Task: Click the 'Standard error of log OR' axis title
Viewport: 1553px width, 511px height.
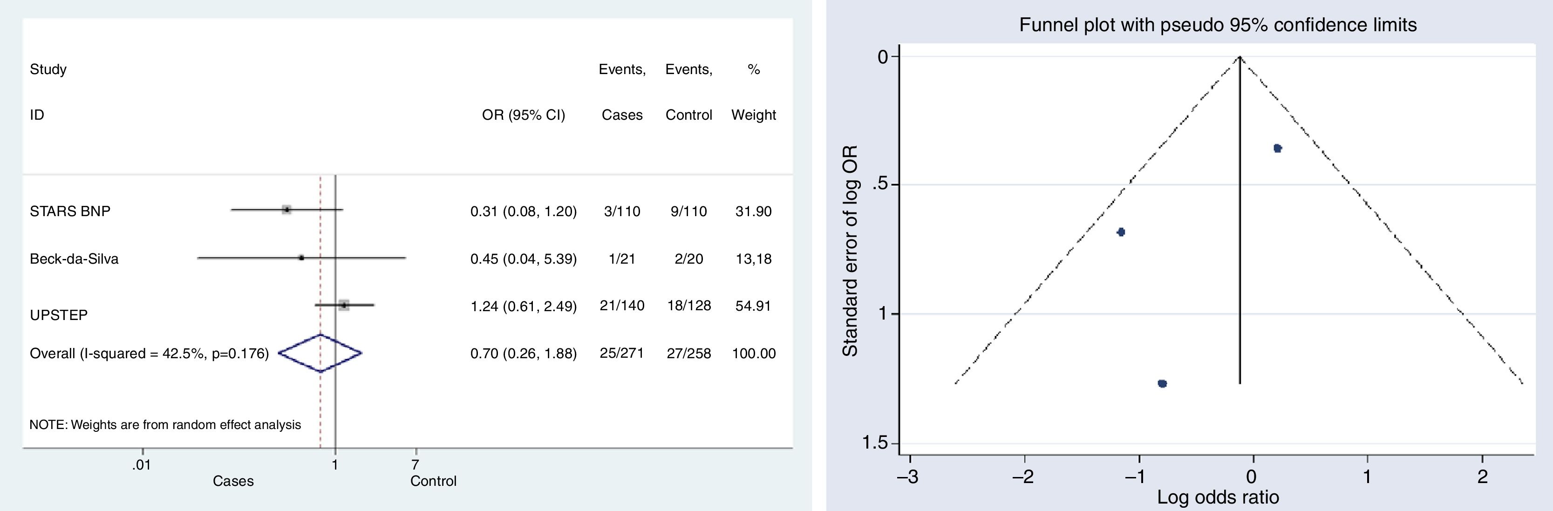Action: pos(850,251)
